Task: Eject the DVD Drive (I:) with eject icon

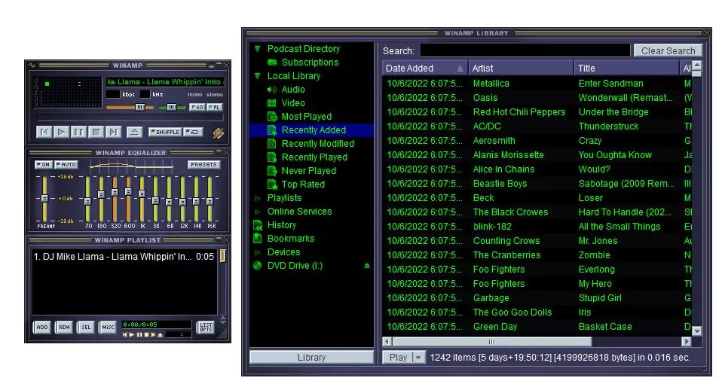Action: point(367,266)
